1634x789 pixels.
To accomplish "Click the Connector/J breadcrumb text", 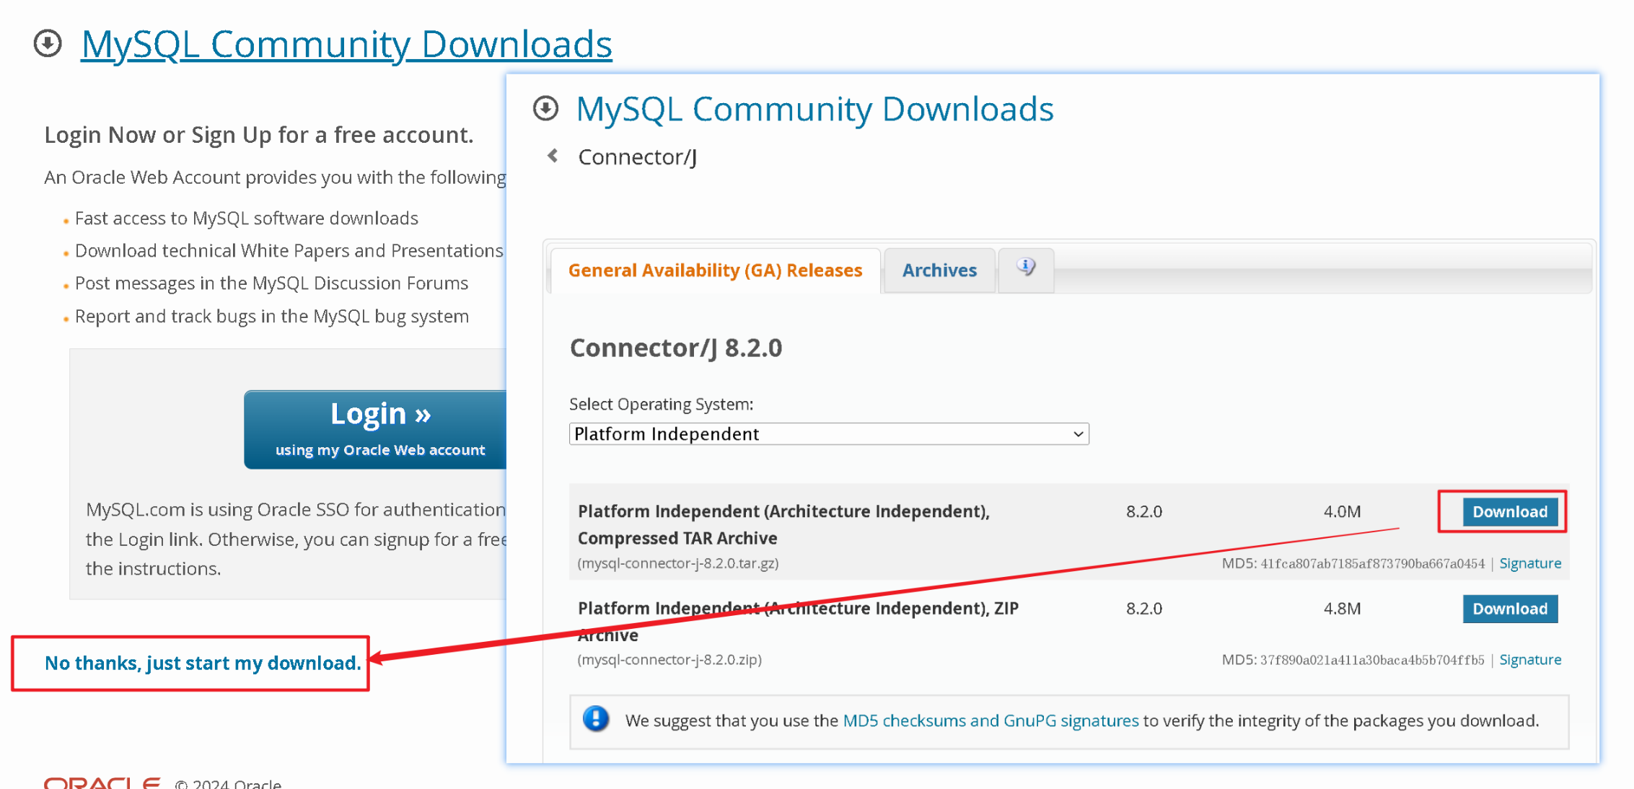I will click(x=637, y=157).
